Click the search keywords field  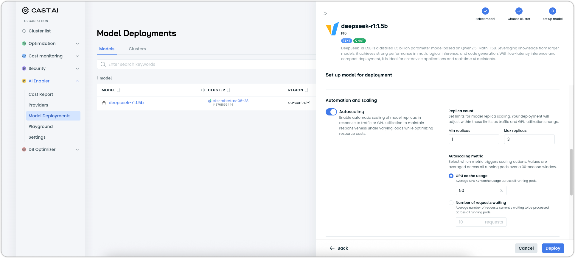click(207, 64)
